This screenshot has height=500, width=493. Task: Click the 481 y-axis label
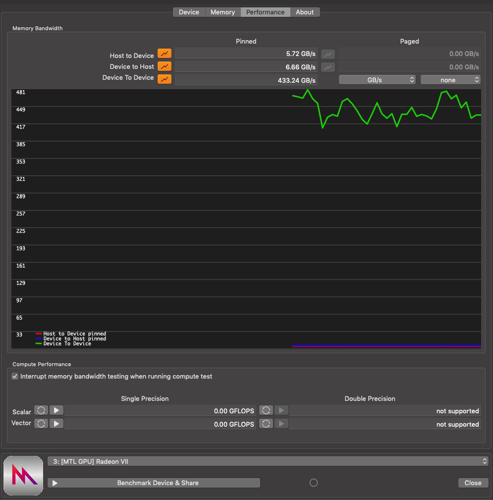tap(21, 92)
